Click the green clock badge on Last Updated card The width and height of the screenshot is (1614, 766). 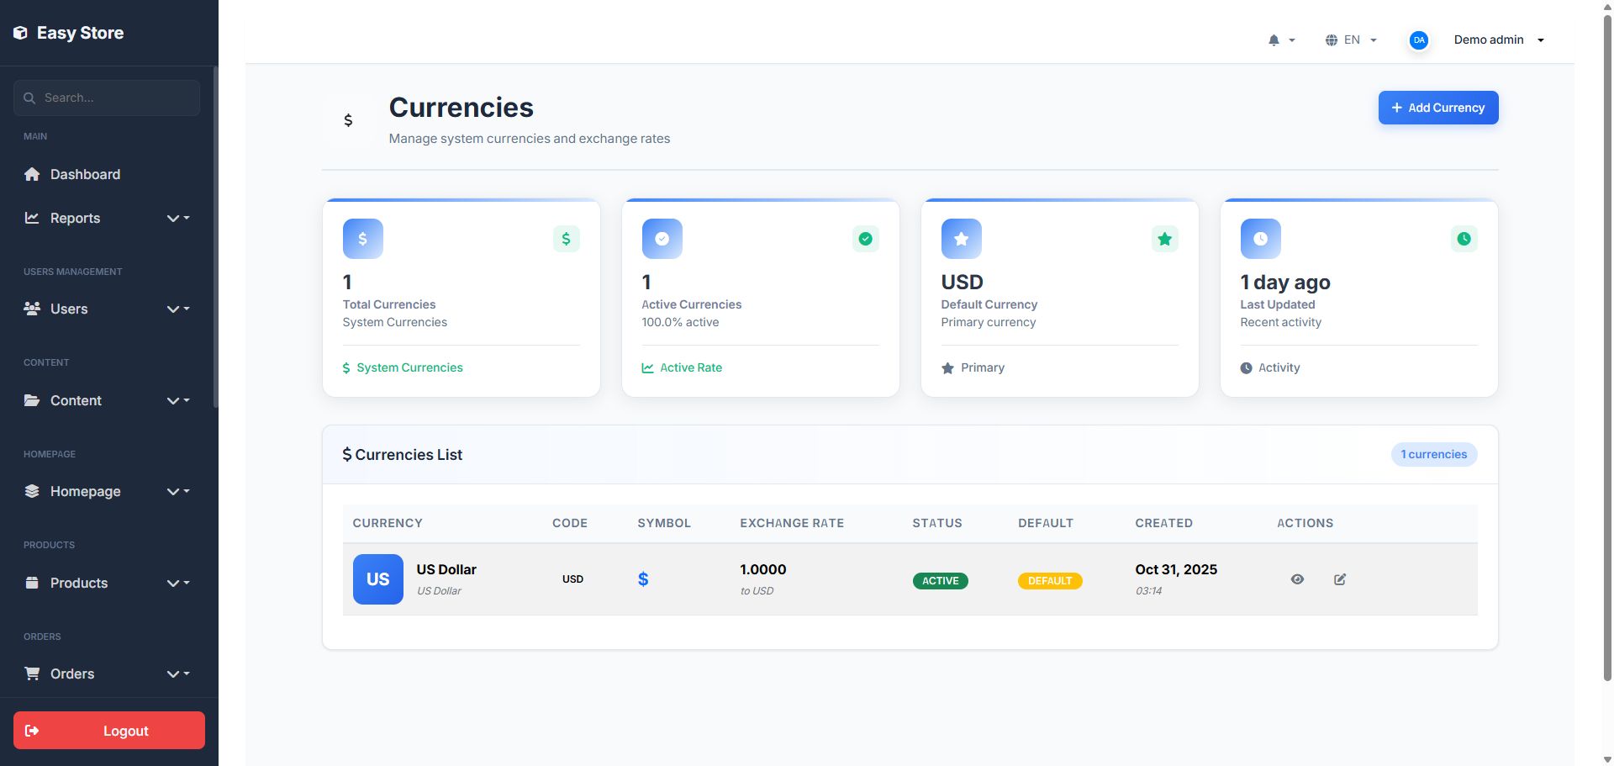[x=1464, y=239]
